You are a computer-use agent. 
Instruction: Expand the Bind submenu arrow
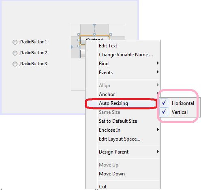158,63
